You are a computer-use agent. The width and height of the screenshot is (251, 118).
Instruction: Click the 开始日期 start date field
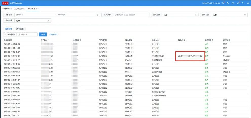[34, 15]
